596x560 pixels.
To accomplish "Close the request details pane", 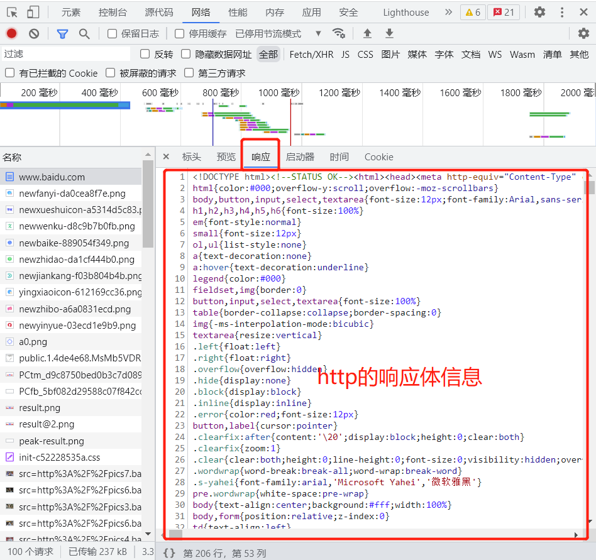I will 166,156.
